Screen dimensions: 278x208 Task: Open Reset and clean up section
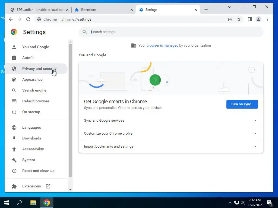tap(36, 171)
